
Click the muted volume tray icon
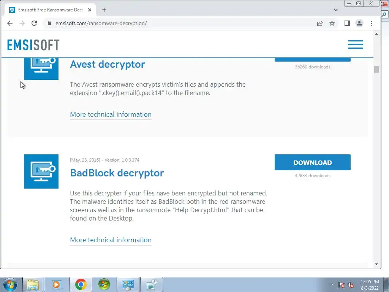point(351,285)
